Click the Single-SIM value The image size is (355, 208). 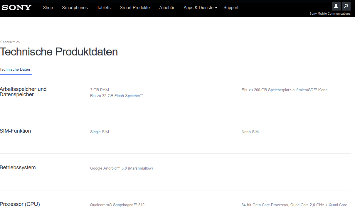click(x=100, y=132)
